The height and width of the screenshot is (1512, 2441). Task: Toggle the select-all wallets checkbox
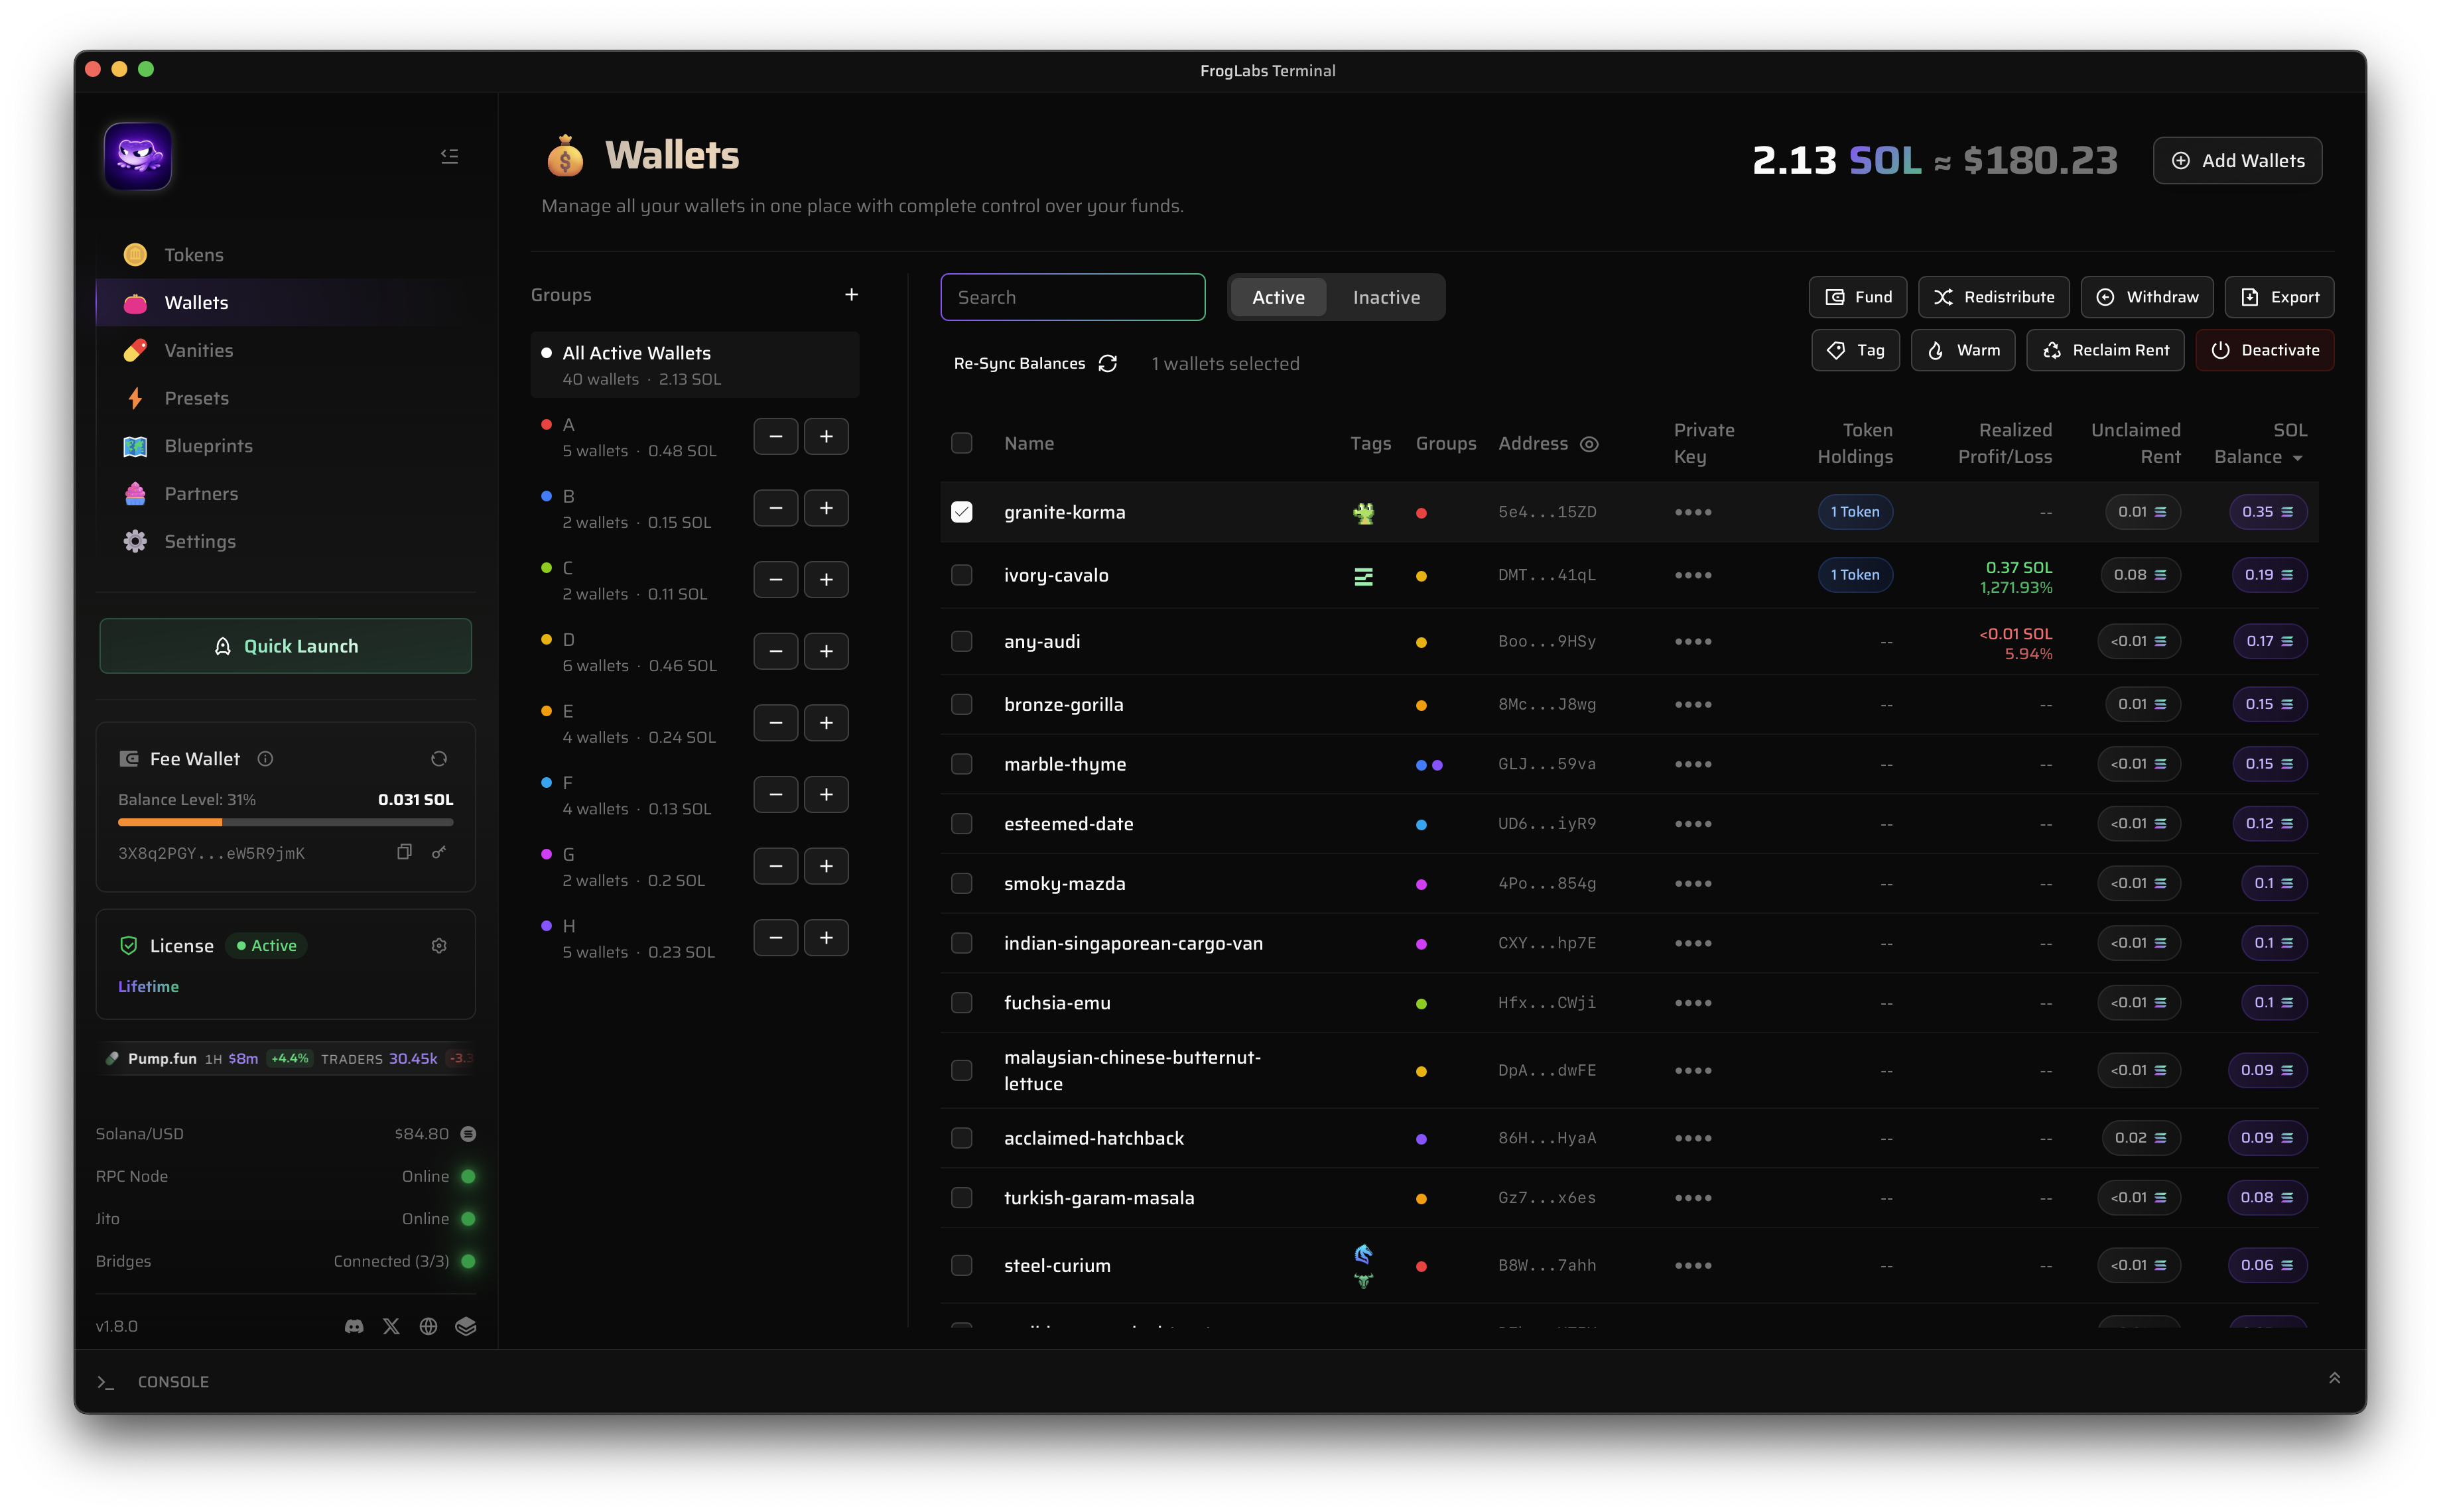click(961, 443)
